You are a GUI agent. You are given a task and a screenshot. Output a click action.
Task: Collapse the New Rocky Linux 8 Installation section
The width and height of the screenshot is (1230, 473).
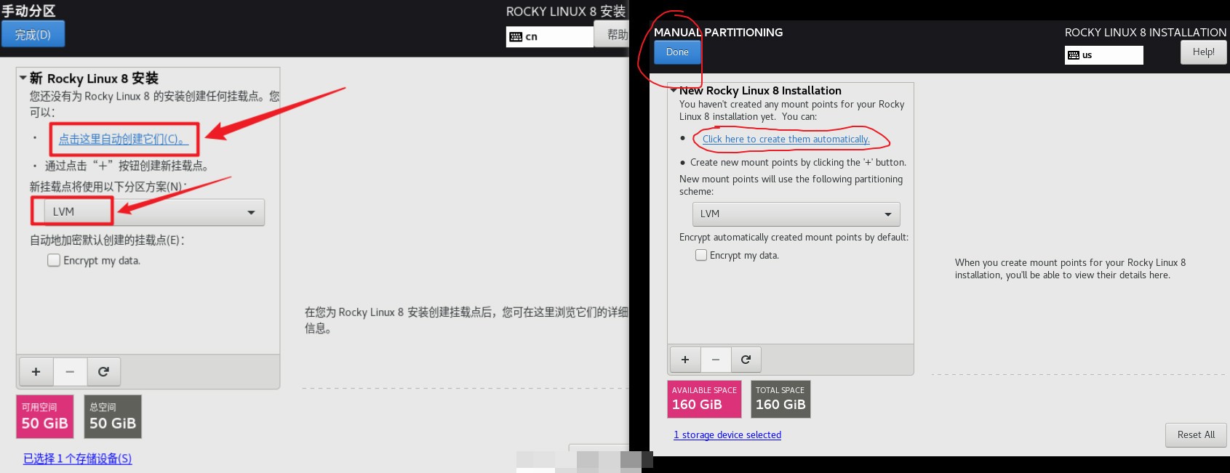tap(673, 90)
